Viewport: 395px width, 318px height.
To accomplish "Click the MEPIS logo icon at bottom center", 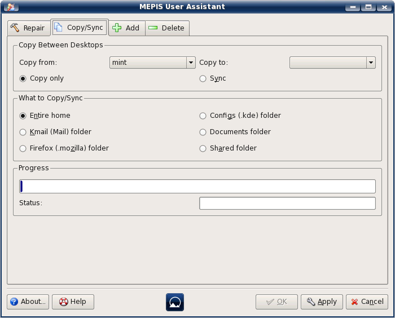I will pos(175,302).
